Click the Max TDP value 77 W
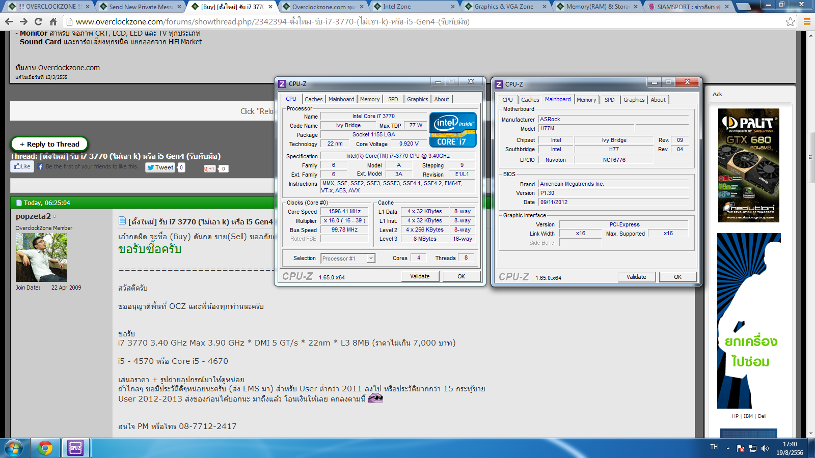The height and width of the screenshot is (458, 815). [416, 125]
